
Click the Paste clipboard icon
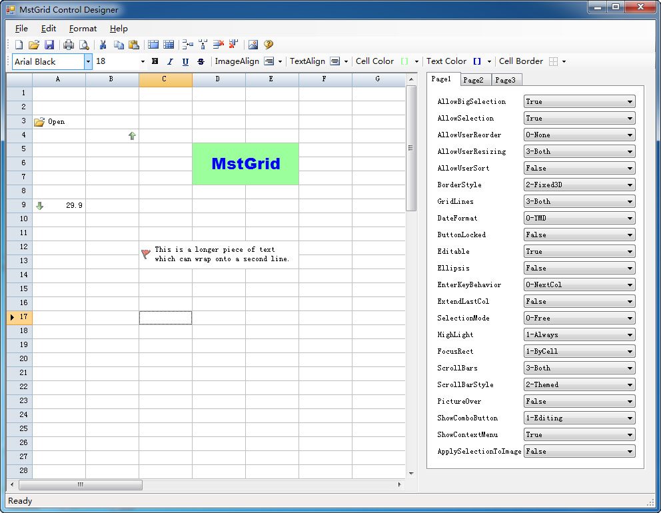pos(134,45)
